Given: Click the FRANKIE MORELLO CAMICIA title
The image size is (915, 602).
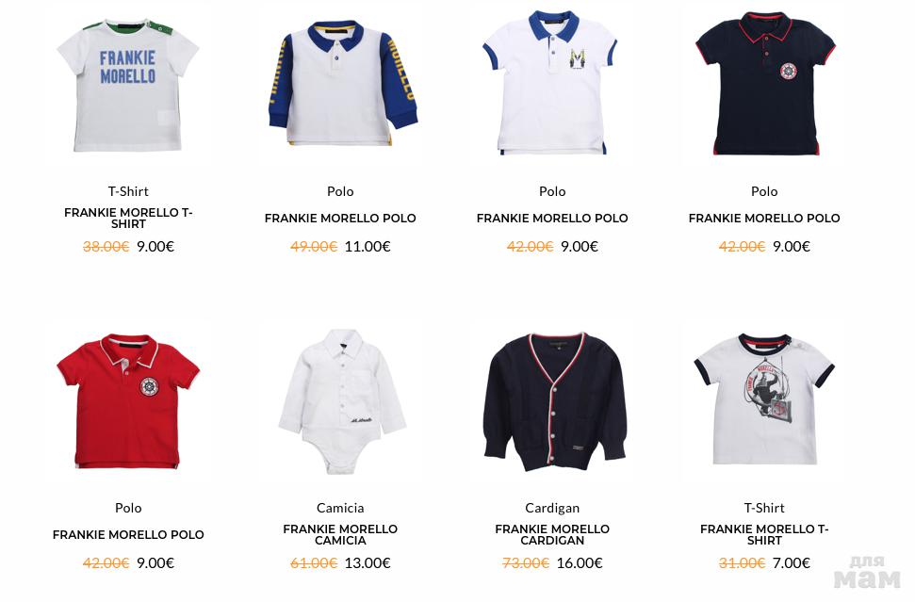Looking at the screenshot, I should 340,535.
